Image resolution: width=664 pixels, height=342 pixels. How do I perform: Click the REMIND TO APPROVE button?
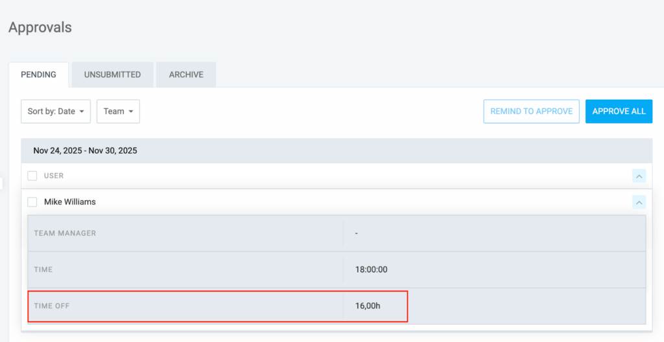click(531, 111)
